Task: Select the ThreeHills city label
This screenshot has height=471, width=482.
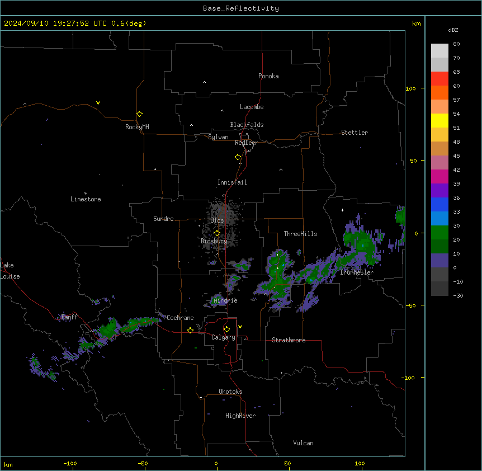Action: click(300, 234)
